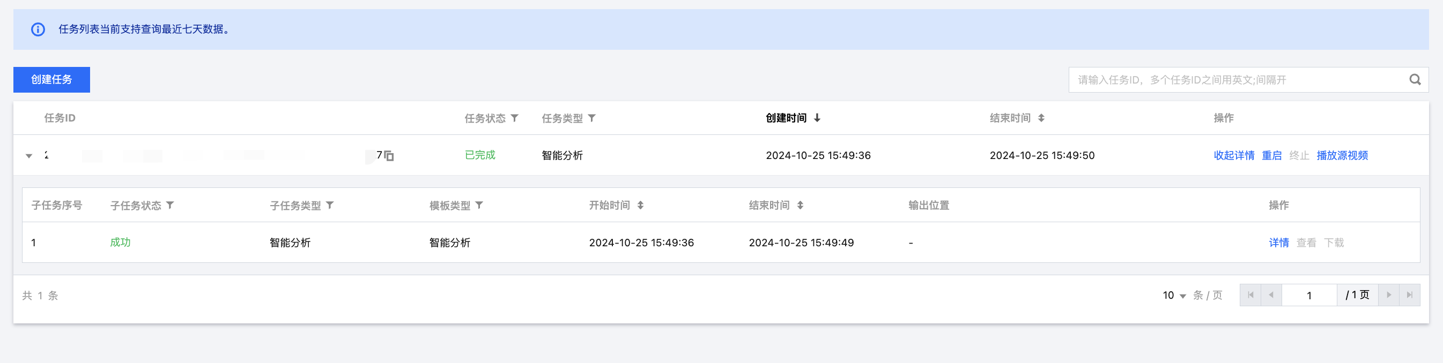
Task: Filter by 子任务状态 funnel icon
Action: coord(171,205)
